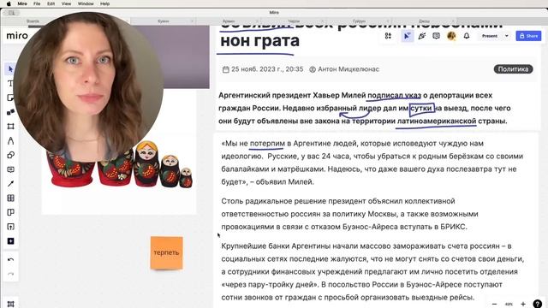Open the help question mark button
548x308 pixels.
pos(538,304)
